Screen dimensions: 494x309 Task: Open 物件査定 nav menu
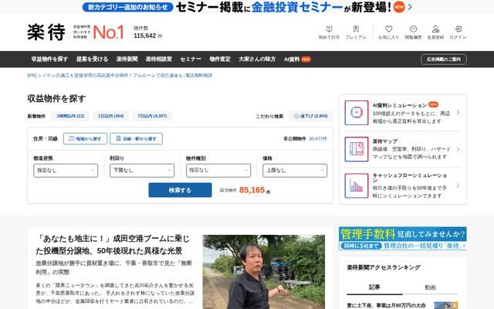[220, 59]
